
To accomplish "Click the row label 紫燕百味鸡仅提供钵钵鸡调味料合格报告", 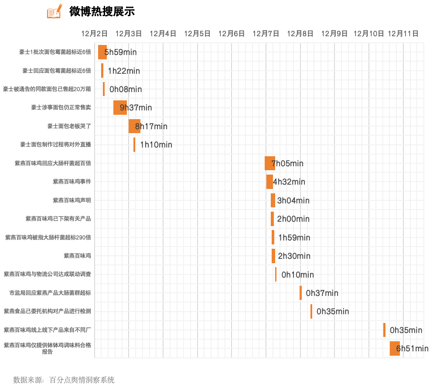I will (x=47, y=348).
